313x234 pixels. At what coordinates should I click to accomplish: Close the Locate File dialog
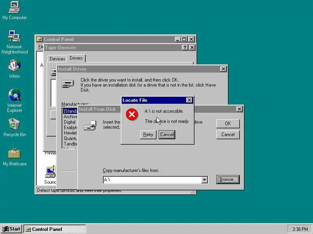click(189, 100)
